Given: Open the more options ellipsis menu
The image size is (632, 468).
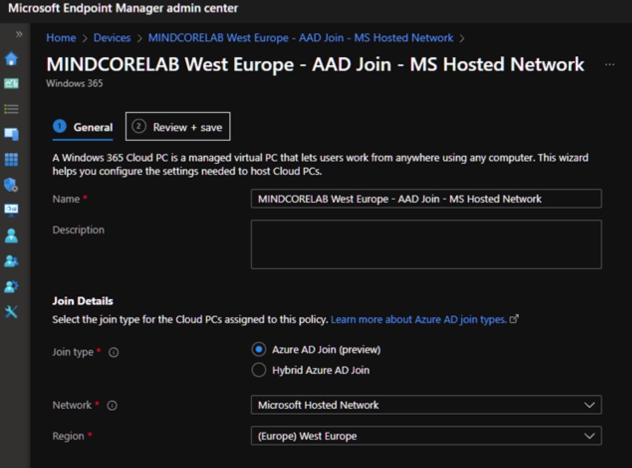Looking at the screenshot, I should pyautogui.click(x=610, y=65).
